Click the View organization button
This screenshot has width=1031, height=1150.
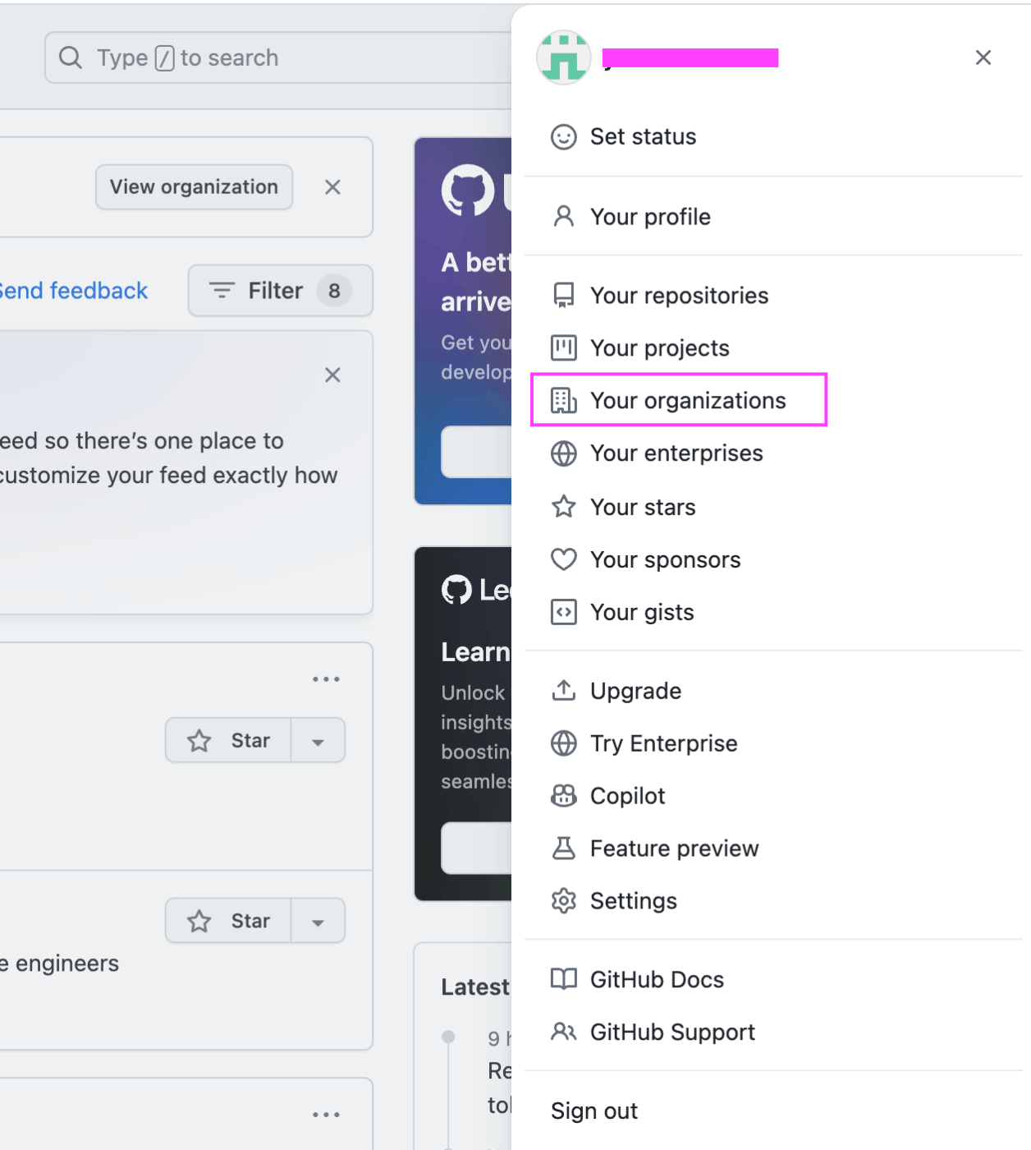[x=193, y=187]
